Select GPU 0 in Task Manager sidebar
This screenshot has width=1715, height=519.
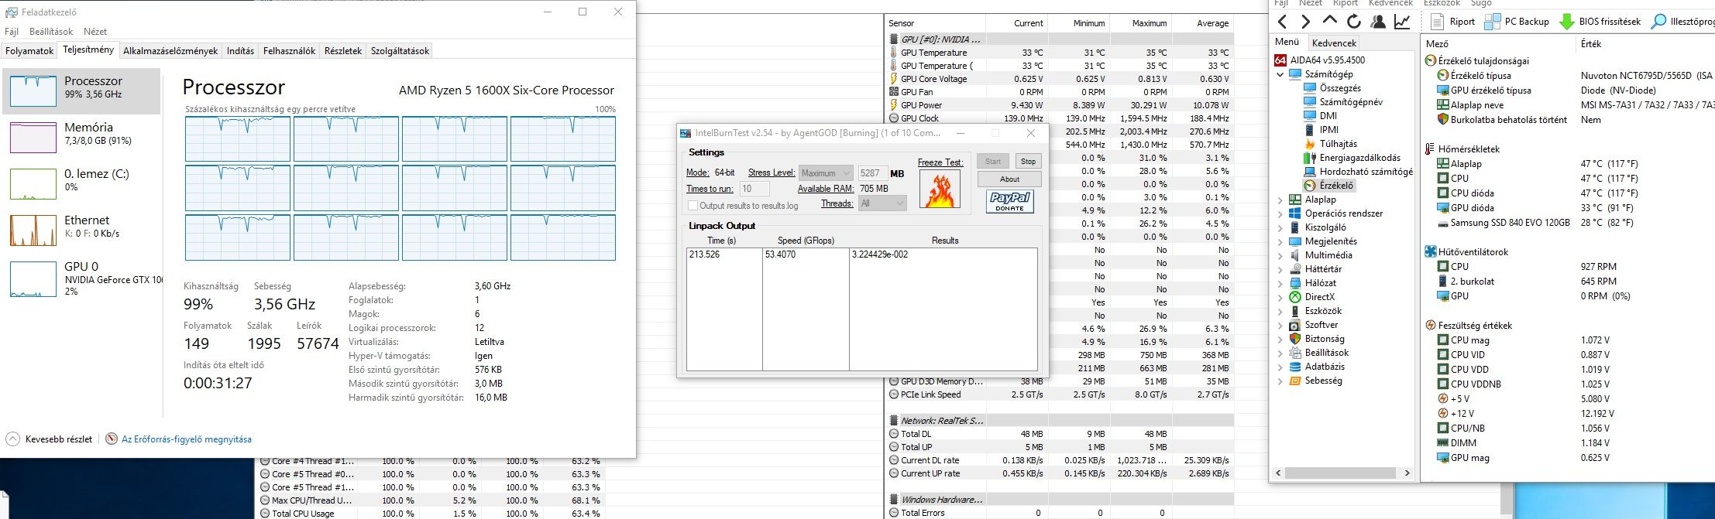click(81, 277)
